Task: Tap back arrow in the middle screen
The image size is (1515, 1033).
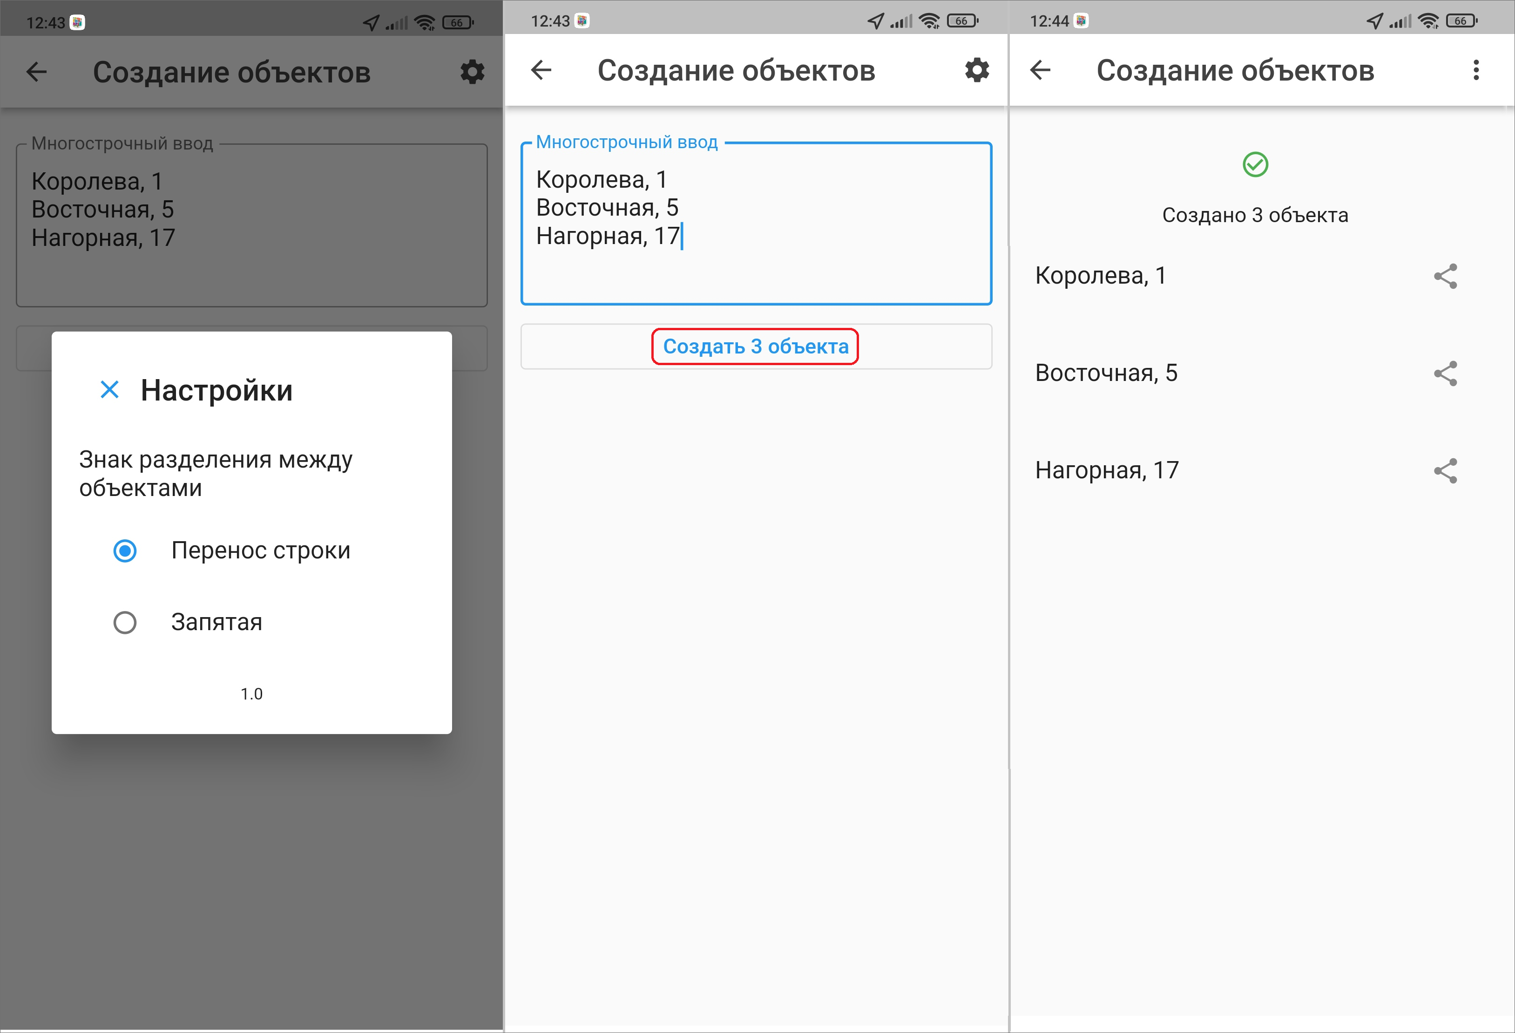Action: pyautogui.click(x=542, y=70)
